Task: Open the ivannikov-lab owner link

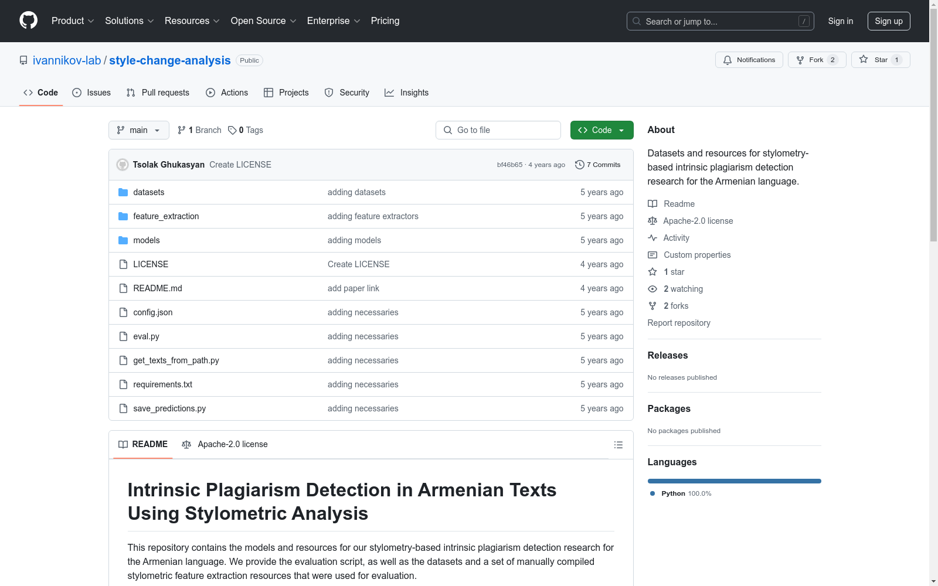Action: click(67, 60)
